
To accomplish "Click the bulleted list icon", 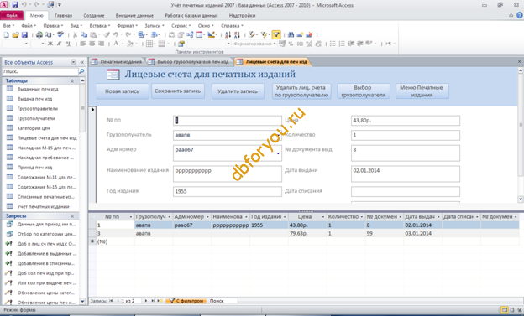I will click(333, 44).
